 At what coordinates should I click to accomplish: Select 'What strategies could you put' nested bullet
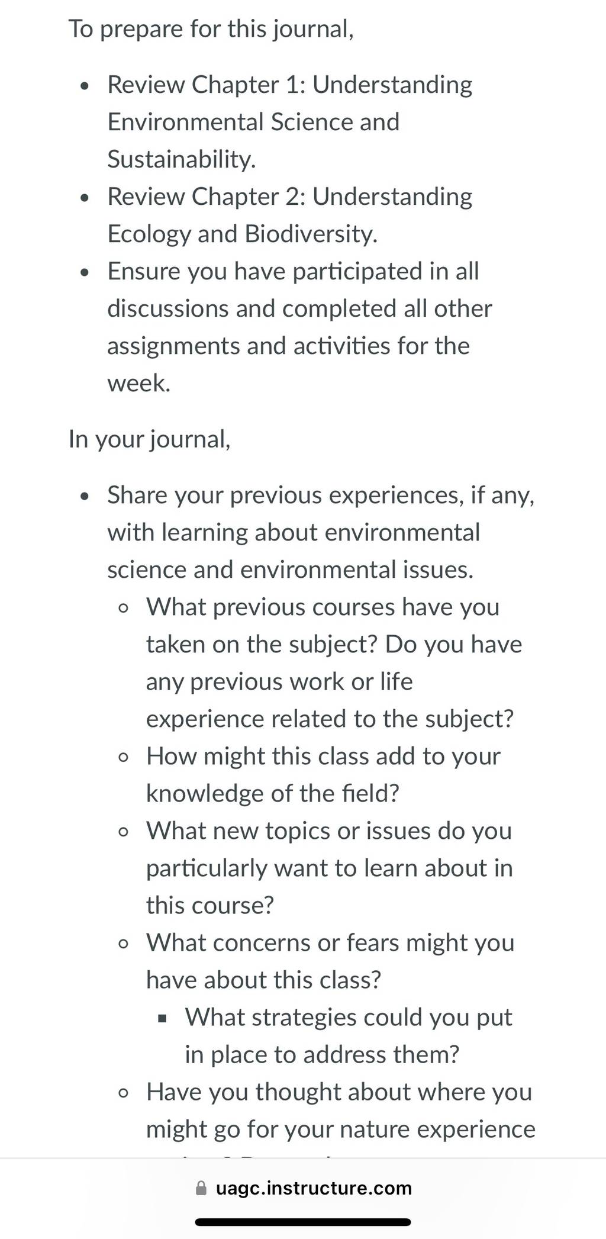[x=349, y=1017]
